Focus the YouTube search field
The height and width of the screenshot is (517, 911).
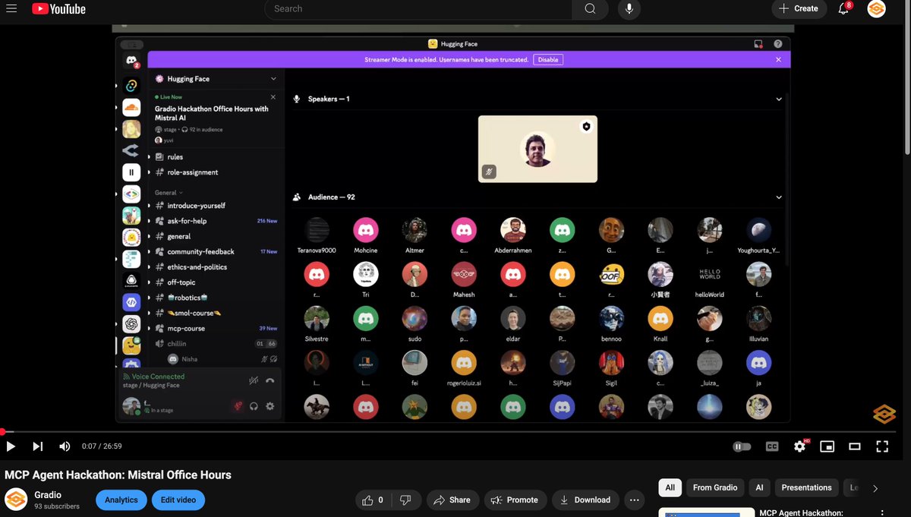[x=418, y=9]
